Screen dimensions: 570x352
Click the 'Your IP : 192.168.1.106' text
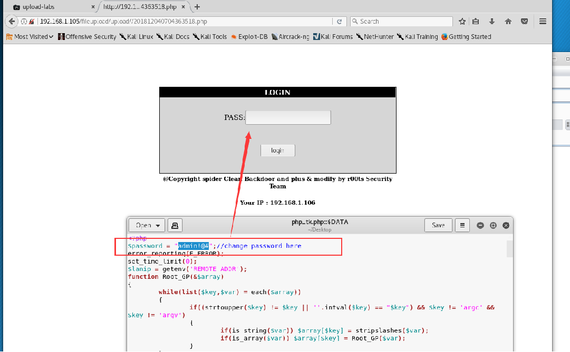click(x=277, y=203)
